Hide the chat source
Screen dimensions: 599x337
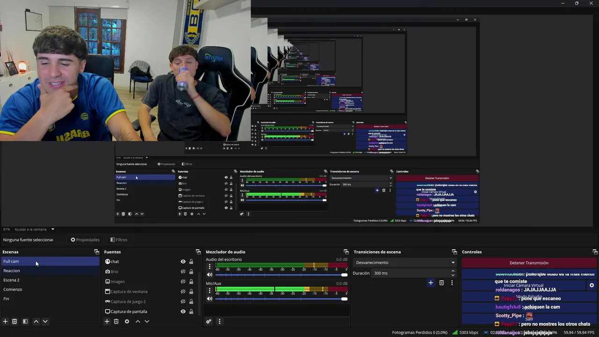(183, 262)
